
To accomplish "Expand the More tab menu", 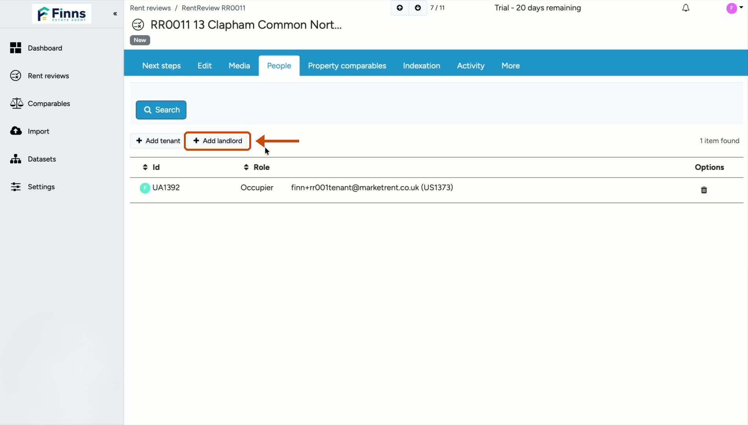I will [x=511, y=66].
